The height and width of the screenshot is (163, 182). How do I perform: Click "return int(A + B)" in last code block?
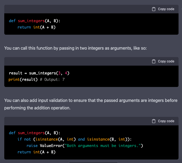click(x=37, y=152)
